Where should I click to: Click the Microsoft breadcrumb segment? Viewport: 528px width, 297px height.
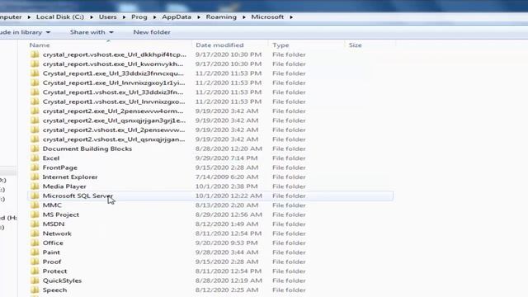pyautogui.click(x=267, y=16)
